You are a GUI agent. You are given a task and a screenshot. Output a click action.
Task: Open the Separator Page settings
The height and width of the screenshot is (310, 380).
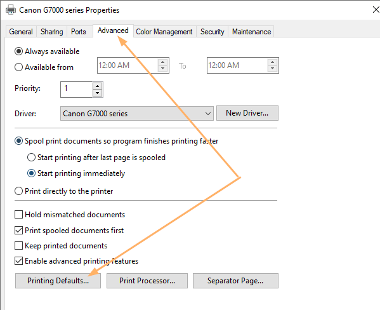pyautogui.click(x=235, y=281)
